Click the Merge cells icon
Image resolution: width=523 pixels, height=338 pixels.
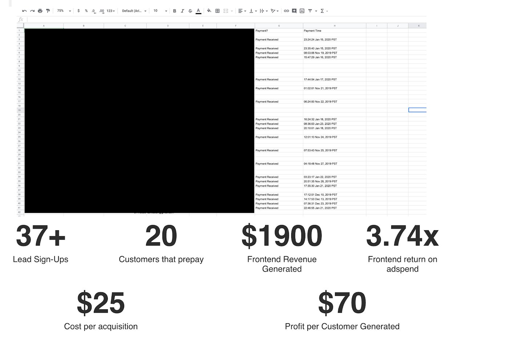(x=226, y=11)
